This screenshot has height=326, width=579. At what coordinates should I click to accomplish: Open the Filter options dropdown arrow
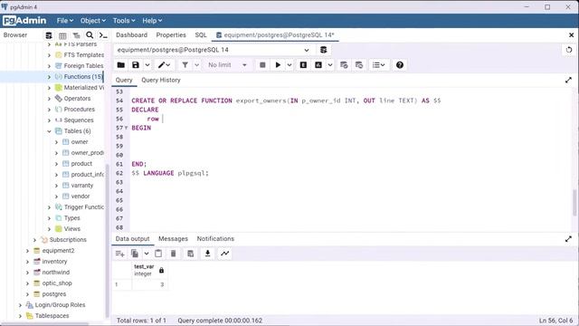click(x=197, y=65)
